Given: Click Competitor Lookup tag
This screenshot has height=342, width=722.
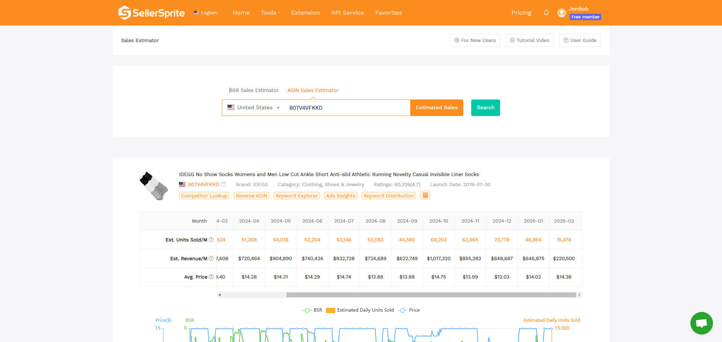Looking at the screenshot, I should (204, 196).
